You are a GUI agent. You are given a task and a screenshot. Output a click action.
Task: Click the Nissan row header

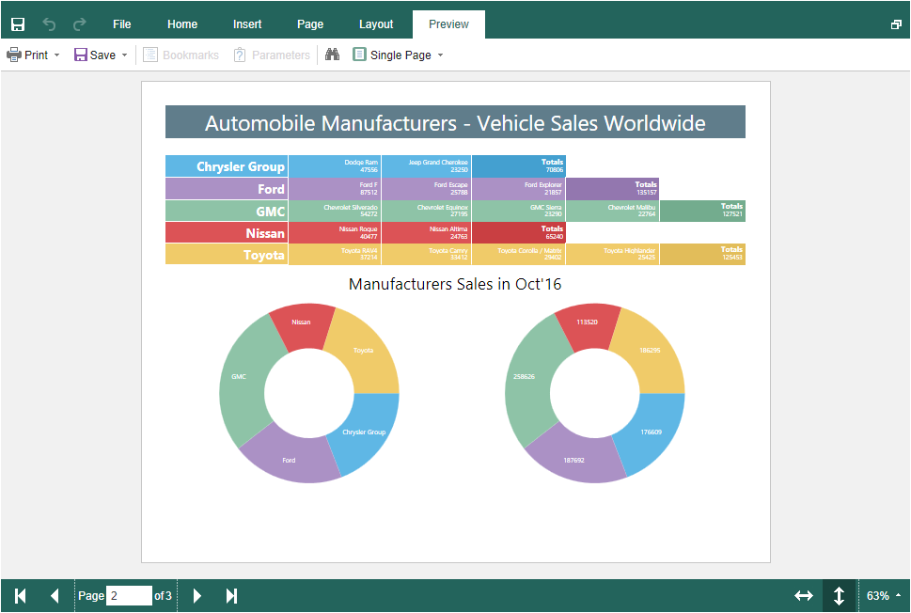tap(227, 232)
